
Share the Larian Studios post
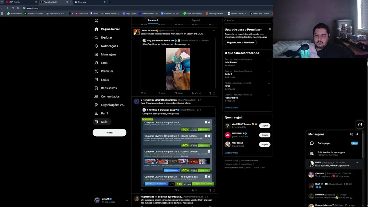[x=214, y=93]
